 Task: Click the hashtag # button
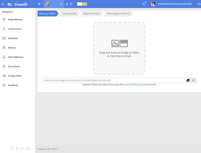(x=193, y=80)
